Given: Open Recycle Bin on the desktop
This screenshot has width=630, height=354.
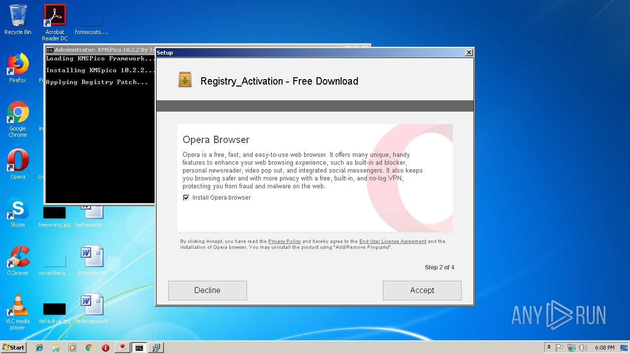Looking at the screenshot, I should point(18,20).
